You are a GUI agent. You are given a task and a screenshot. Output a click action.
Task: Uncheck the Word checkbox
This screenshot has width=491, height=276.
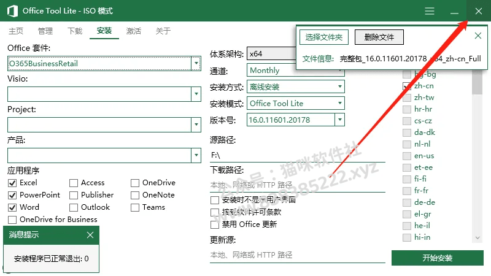point(12,207)
